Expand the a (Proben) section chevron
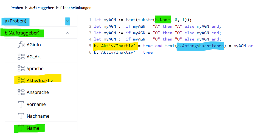This screenshot has height=133, width=260. pyautogui.click(x=67, y=21)
